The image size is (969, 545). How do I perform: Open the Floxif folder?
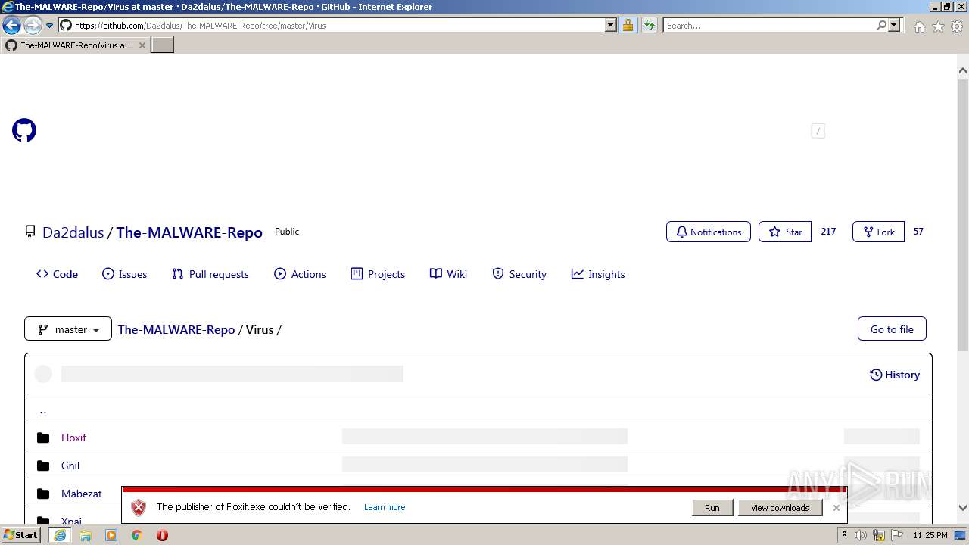point(74,438)
